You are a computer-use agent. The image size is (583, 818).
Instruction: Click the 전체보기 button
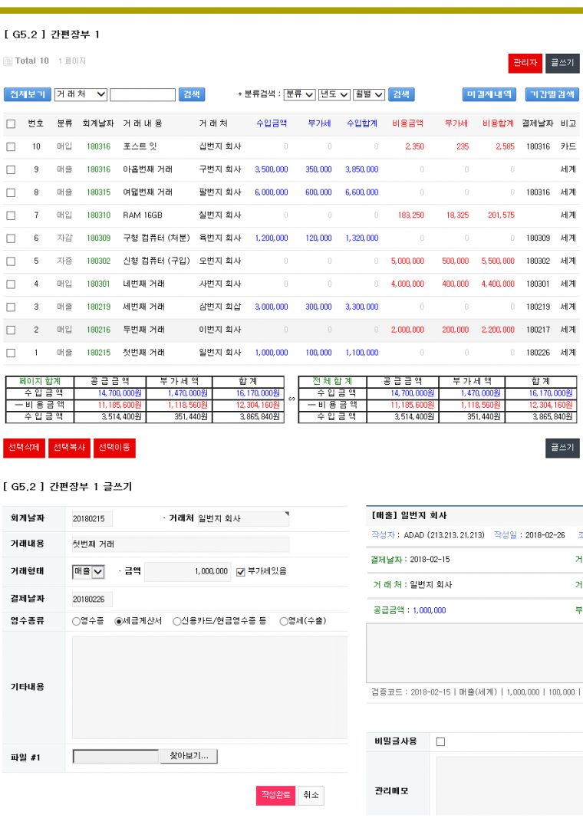coord(27,94)
